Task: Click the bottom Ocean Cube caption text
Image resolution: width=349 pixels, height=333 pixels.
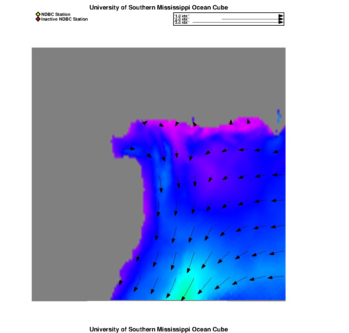Action: point(159,329)
